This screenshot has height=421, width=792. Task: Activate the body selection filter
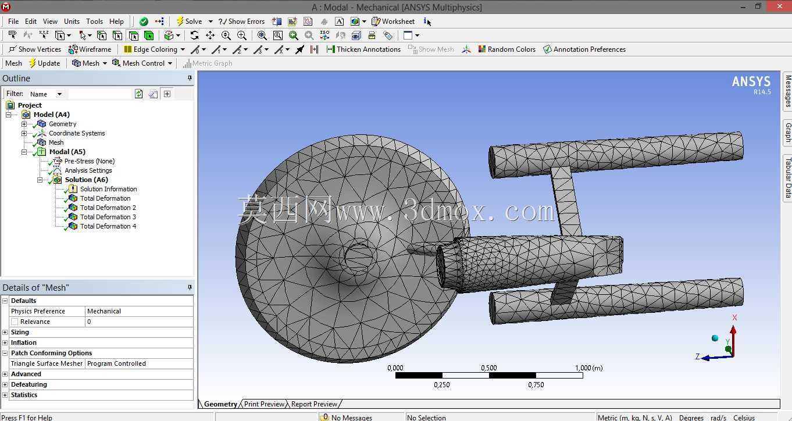pyautogui.click(x=149, y=35)
